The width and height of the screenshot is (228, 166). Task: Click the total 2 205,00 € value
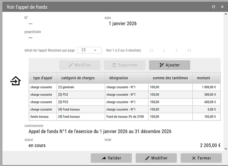(x=210, y=145)
